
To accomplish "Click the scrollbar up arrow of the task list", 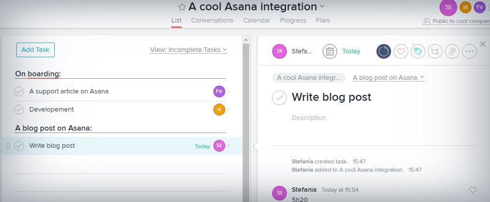I will (246, 40).
